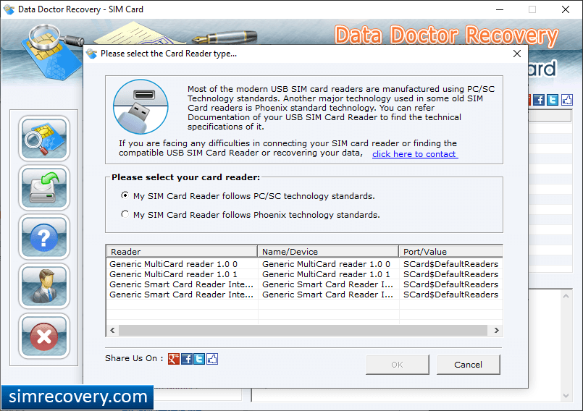
Task: Click the red X exit icon in sidebar
Action: (x=44, y=336)
